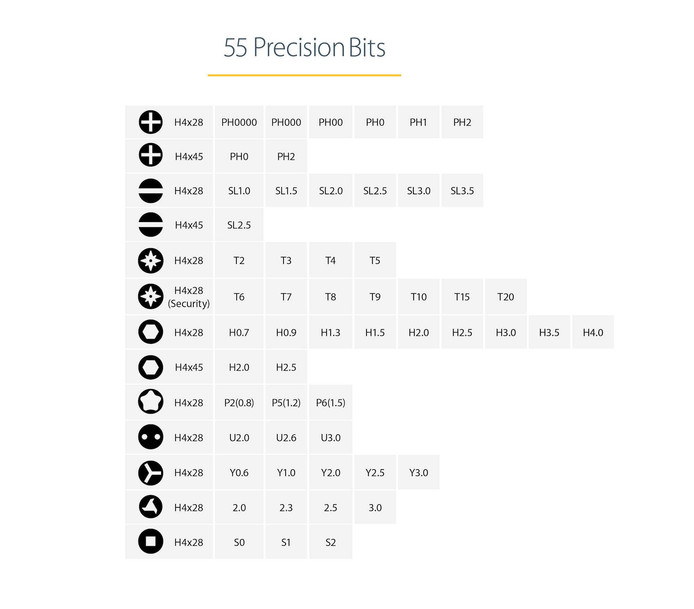Select the U2.6 spanner bit cell

(x=286, y=438)
